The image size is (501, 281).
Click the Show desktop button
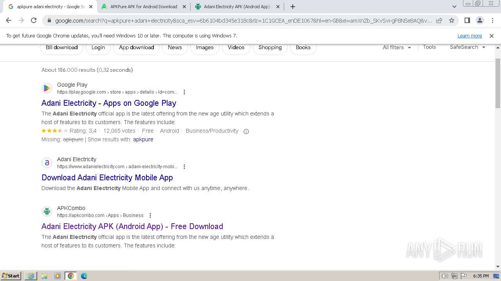point(497,276)
